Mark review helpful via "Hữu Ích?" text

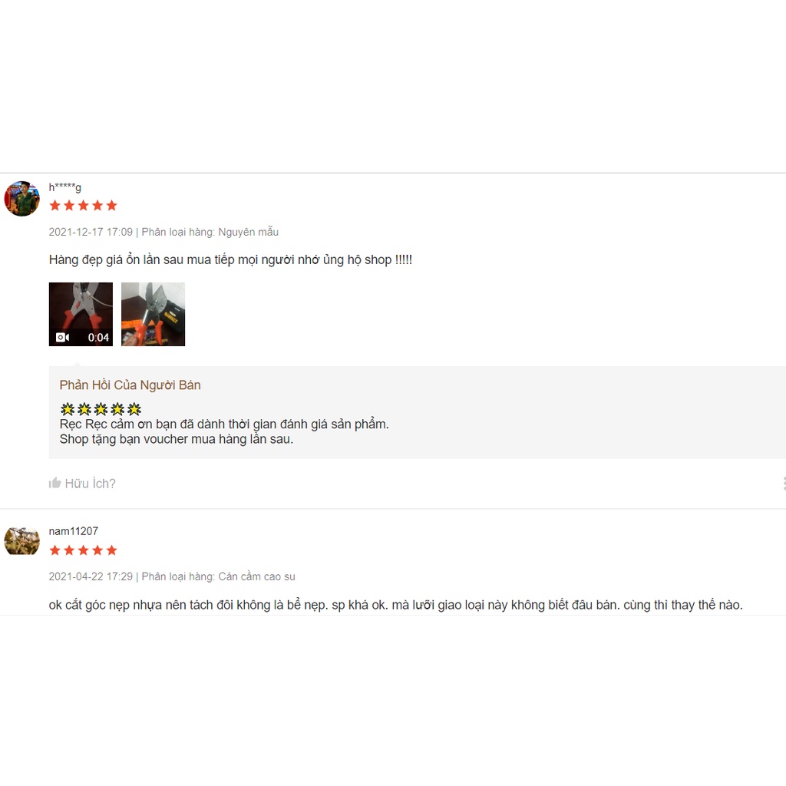(x=90, y=483)
